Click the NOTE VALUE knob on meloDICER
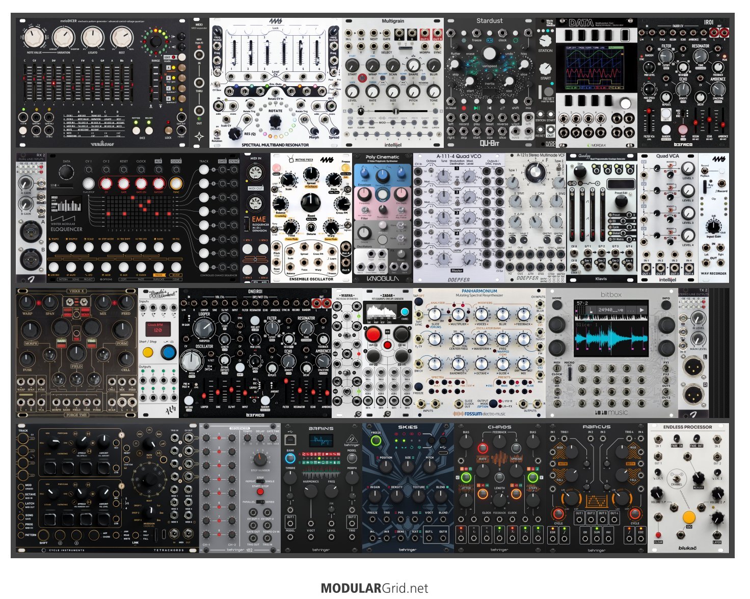 click(34, 37)
